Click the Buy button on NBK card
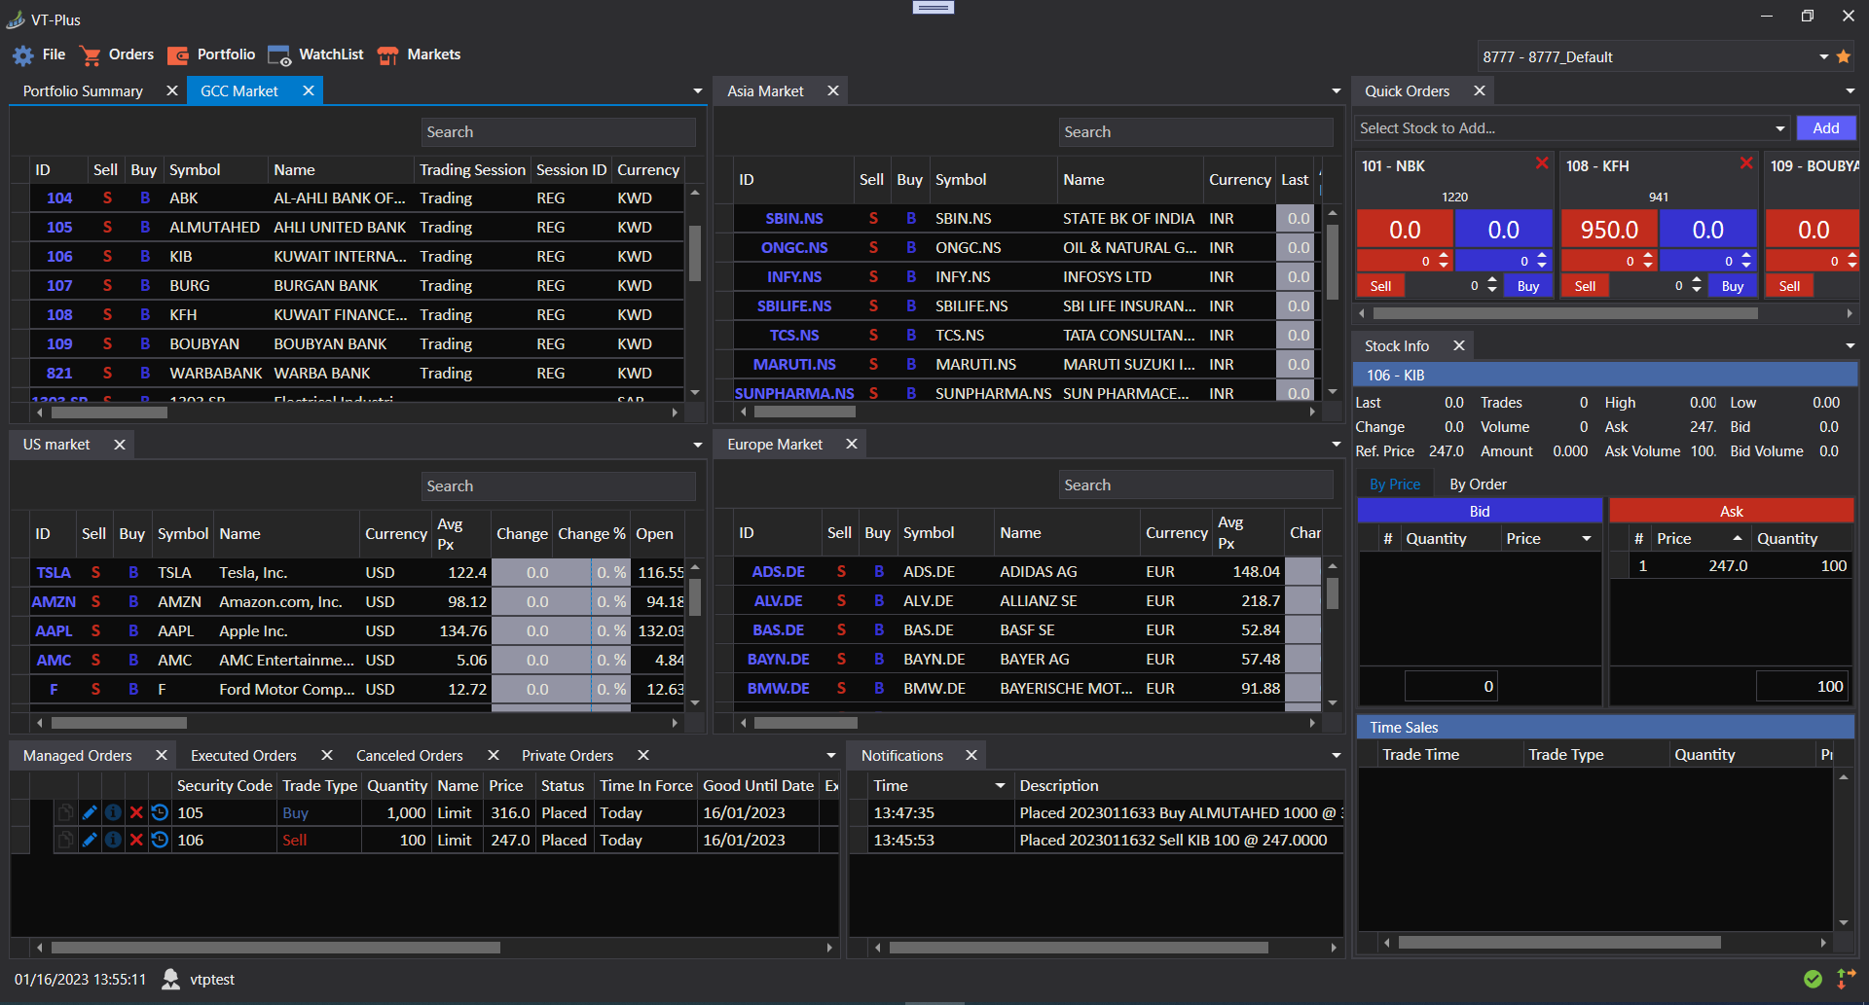This screenshot has width=1869, height=1005. point(1528,286)
